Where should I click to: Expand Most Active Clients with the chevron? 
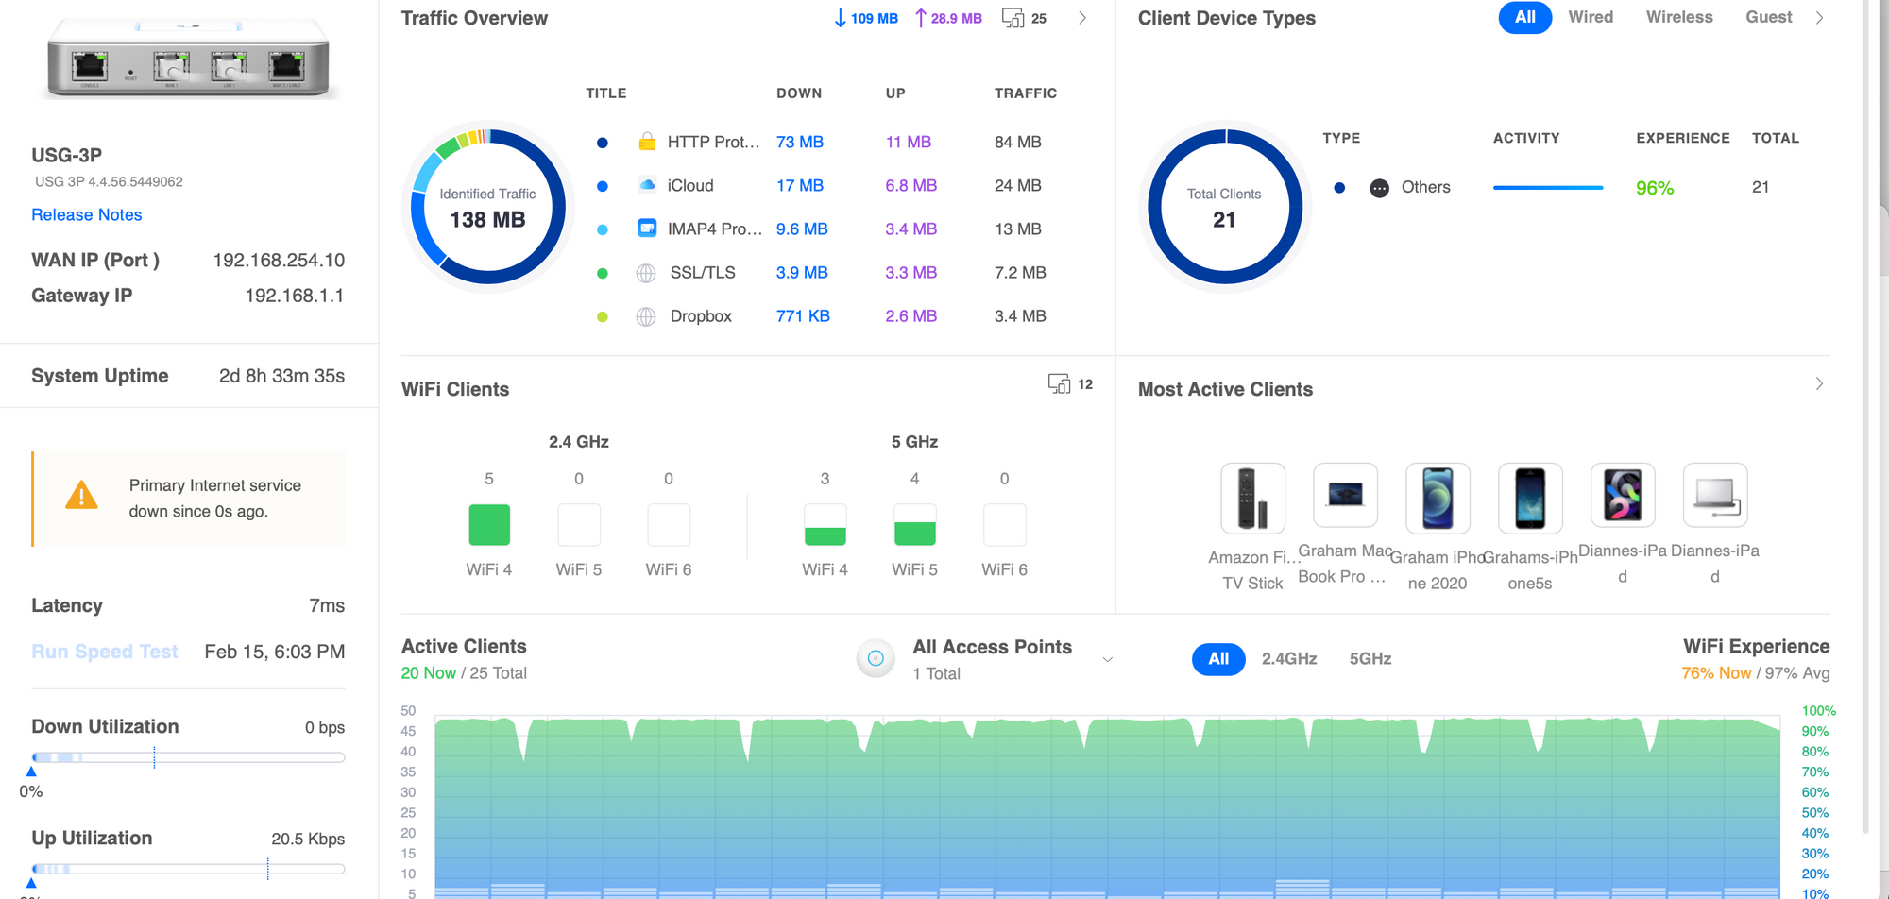pyautogui.click(x=1819, y=384)
